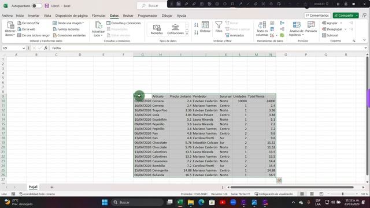Viewport: 370px width, 208px height.
Task: Open Avanzadas filter options
Action: [235, 35]
